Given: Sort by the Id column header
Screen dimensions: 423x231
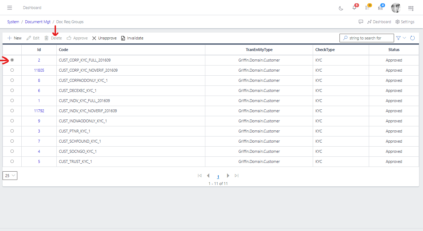Looking at the screenshot, I should coord(39,50).
